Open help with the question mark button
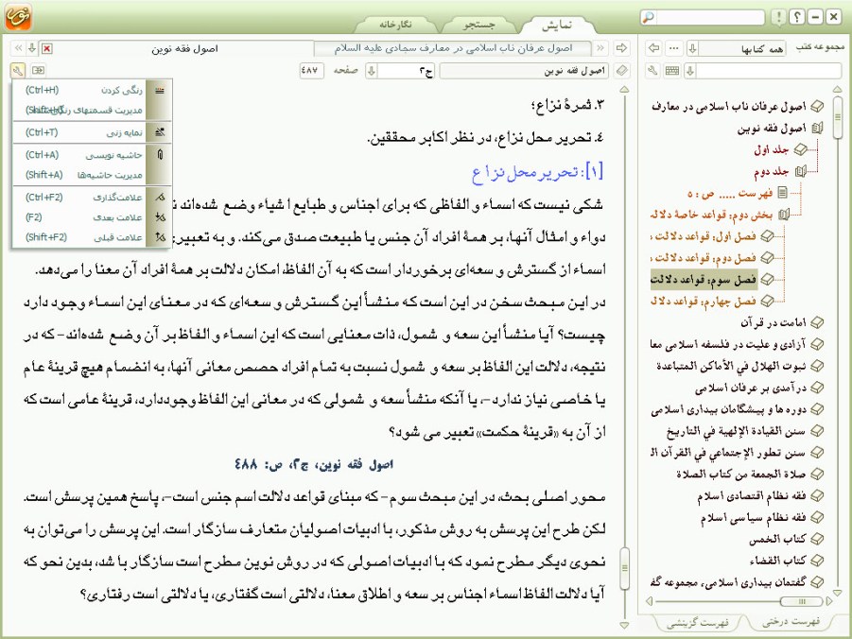Image resolution: width=852 pixels, height=639 pixels. pos(796,18)
